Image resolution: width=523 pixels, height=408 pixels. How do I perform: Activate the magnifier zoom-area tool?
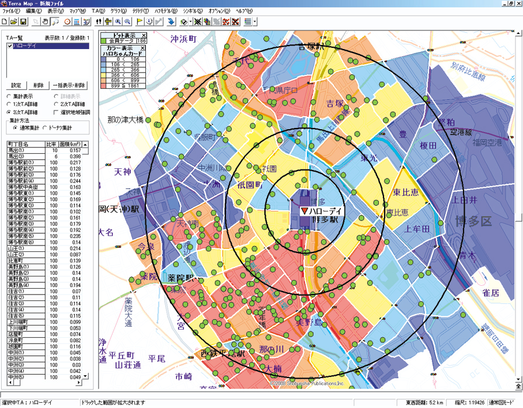pos(55,22)
